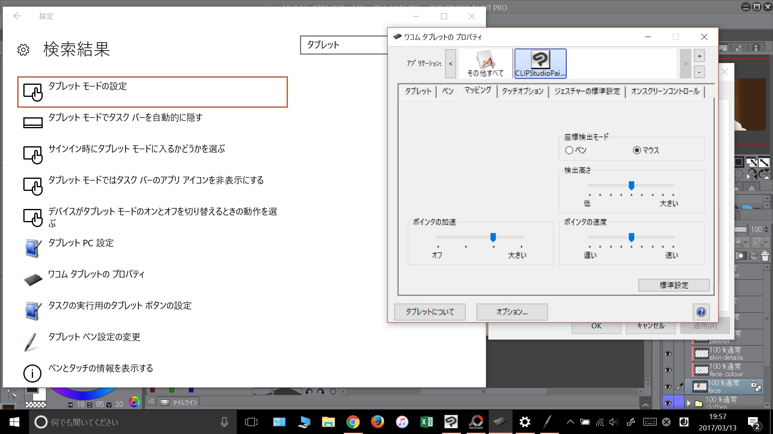
Task: Select the その他すべて application icon
Action: click(485, 63)
